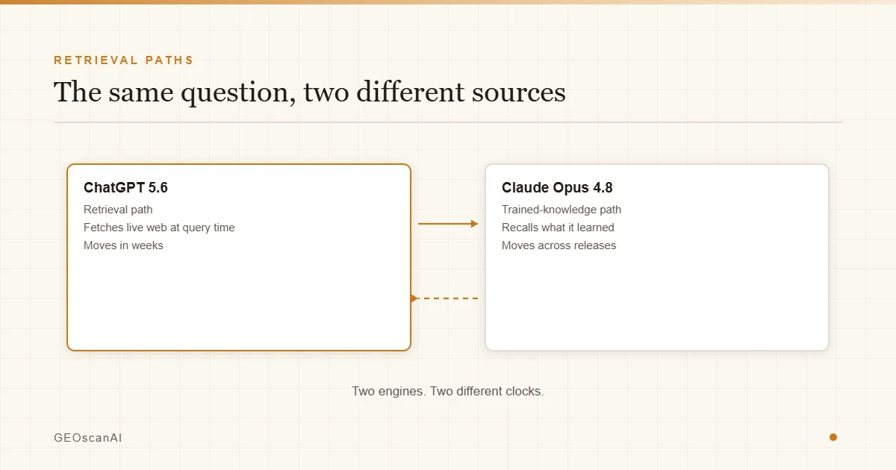Click the 'Retrieval path' line in ChatGPT card
Viewport: 896px width, 470px height.
pyautogui.click(x=118, y=210)
